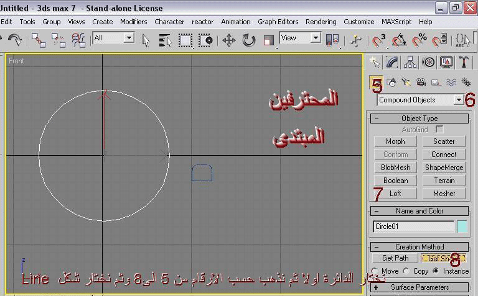478x296 pixels.
Task: Click the Loft button
Action: pyautogui.click(x=395, y=194)
